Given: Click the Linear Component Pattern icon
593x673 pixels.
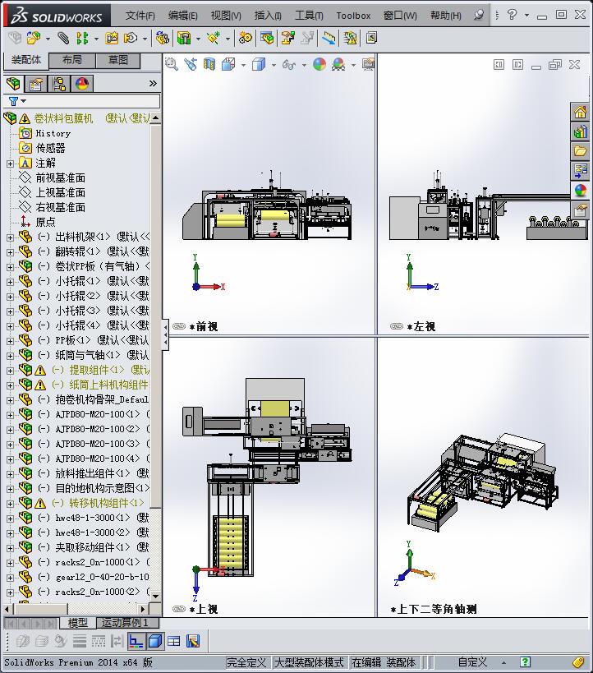Looking at the screenshot, I should click(x=82, y=38).
